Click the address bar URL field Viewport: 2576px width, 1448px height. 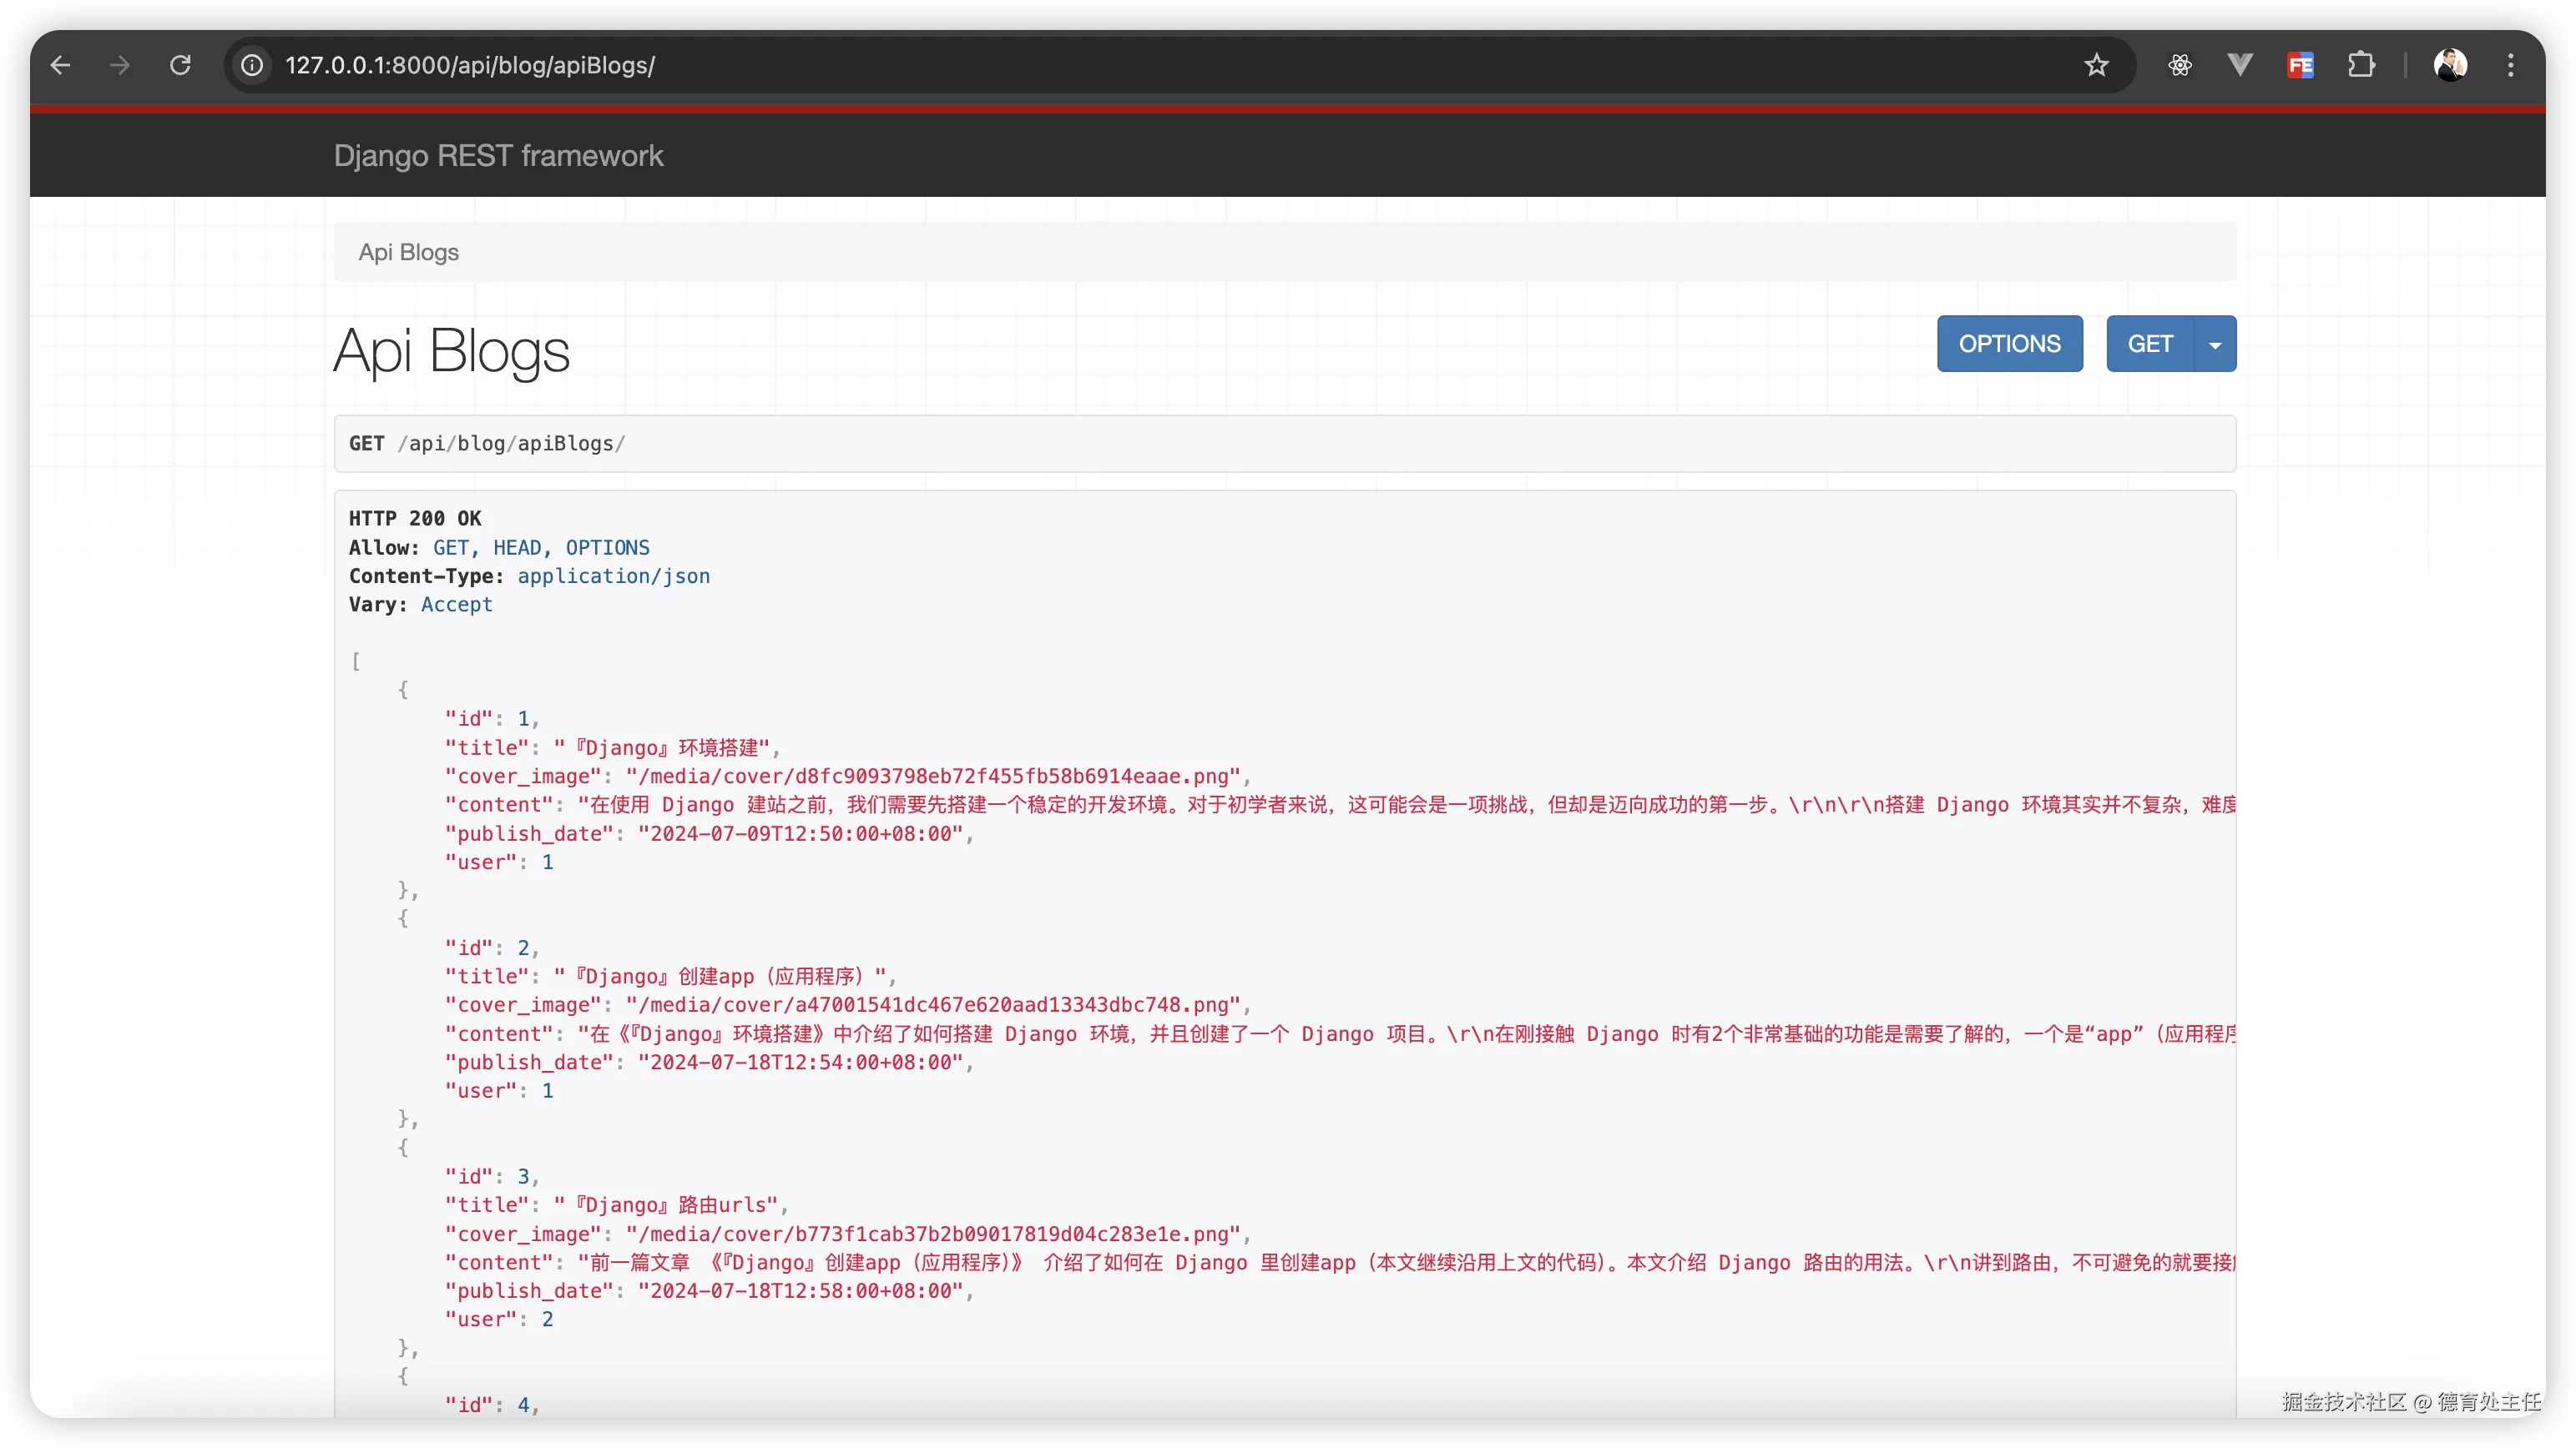coord(1100,66)
